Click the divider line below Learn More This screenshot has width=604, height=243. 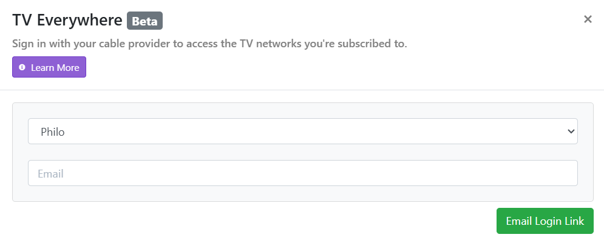point(302,90)
